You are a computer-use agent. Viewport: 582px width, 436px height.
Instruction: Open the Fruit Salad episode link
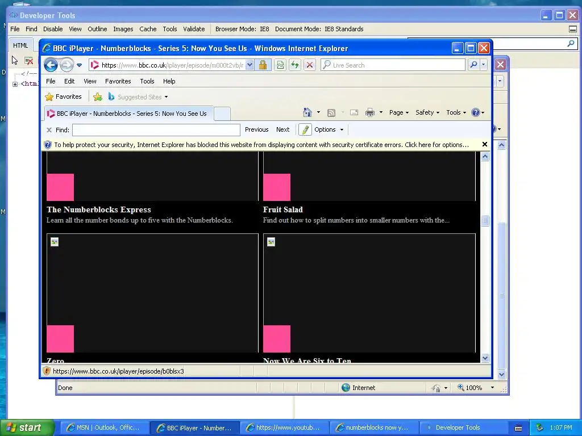[283, 209]
